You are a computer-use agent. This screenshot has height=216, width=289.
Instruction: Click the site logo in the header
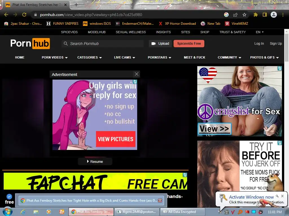[x=30, y=44]
